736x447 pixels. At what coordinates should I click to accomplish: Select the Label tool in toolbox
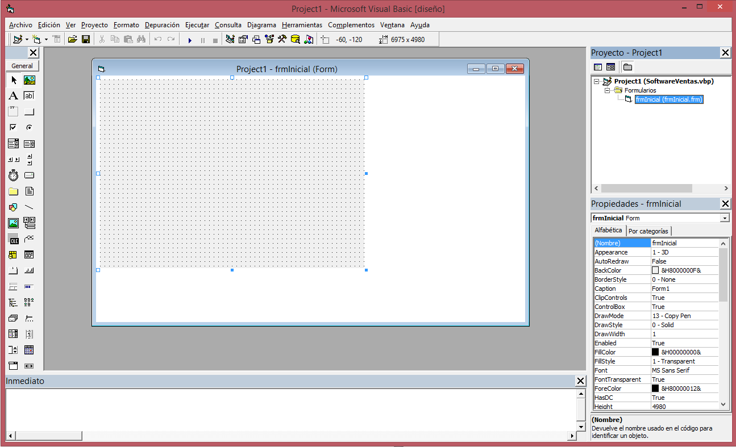(13, 96)
